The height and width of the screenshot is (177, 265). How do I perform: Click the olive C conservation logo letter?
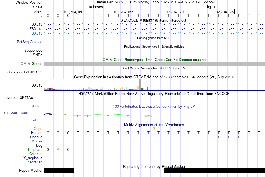[68, 115]
